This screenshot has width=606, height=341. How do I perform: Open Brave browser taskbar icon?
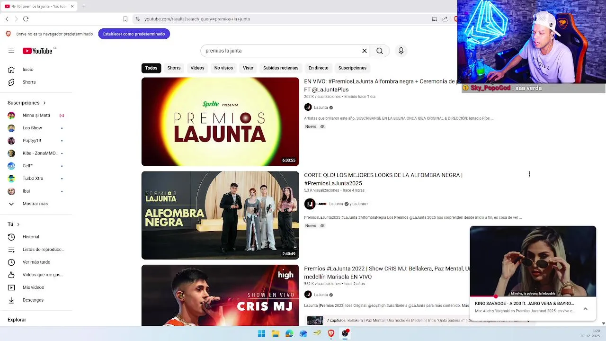coord(331,333)
